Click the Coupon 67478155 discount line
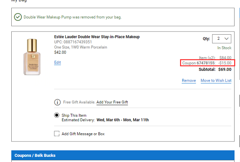 [x=207, y=63]
